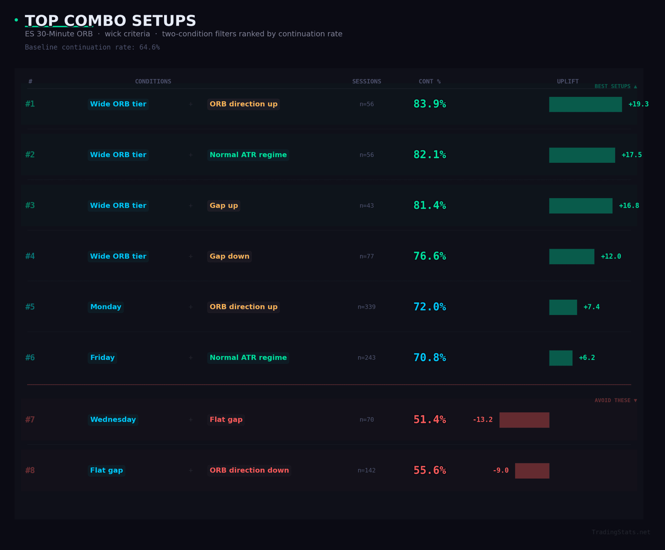Click the +19.3 green uplift bar
Viewport: 665px width, 550px height.
(x=585, y=104)
